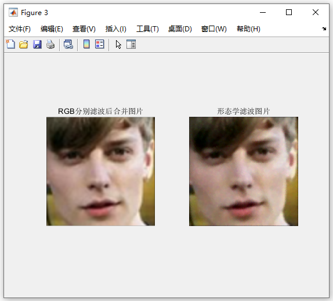Open the 查看(V) menu

[84, 29]
